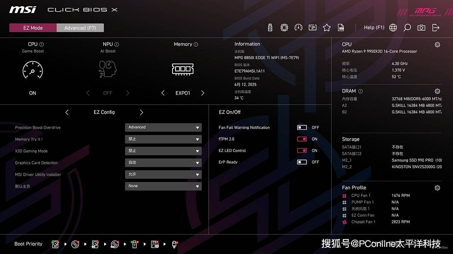Open the M-Flash USB BIOS update icon

[270, 27]
